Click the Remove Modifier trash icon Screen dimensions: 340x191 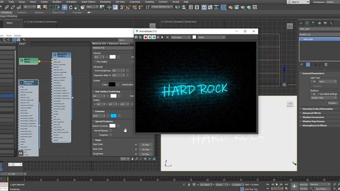coord(326,65)
